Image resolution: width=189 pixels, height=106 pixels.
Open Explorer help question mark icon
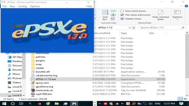(186, 6)
